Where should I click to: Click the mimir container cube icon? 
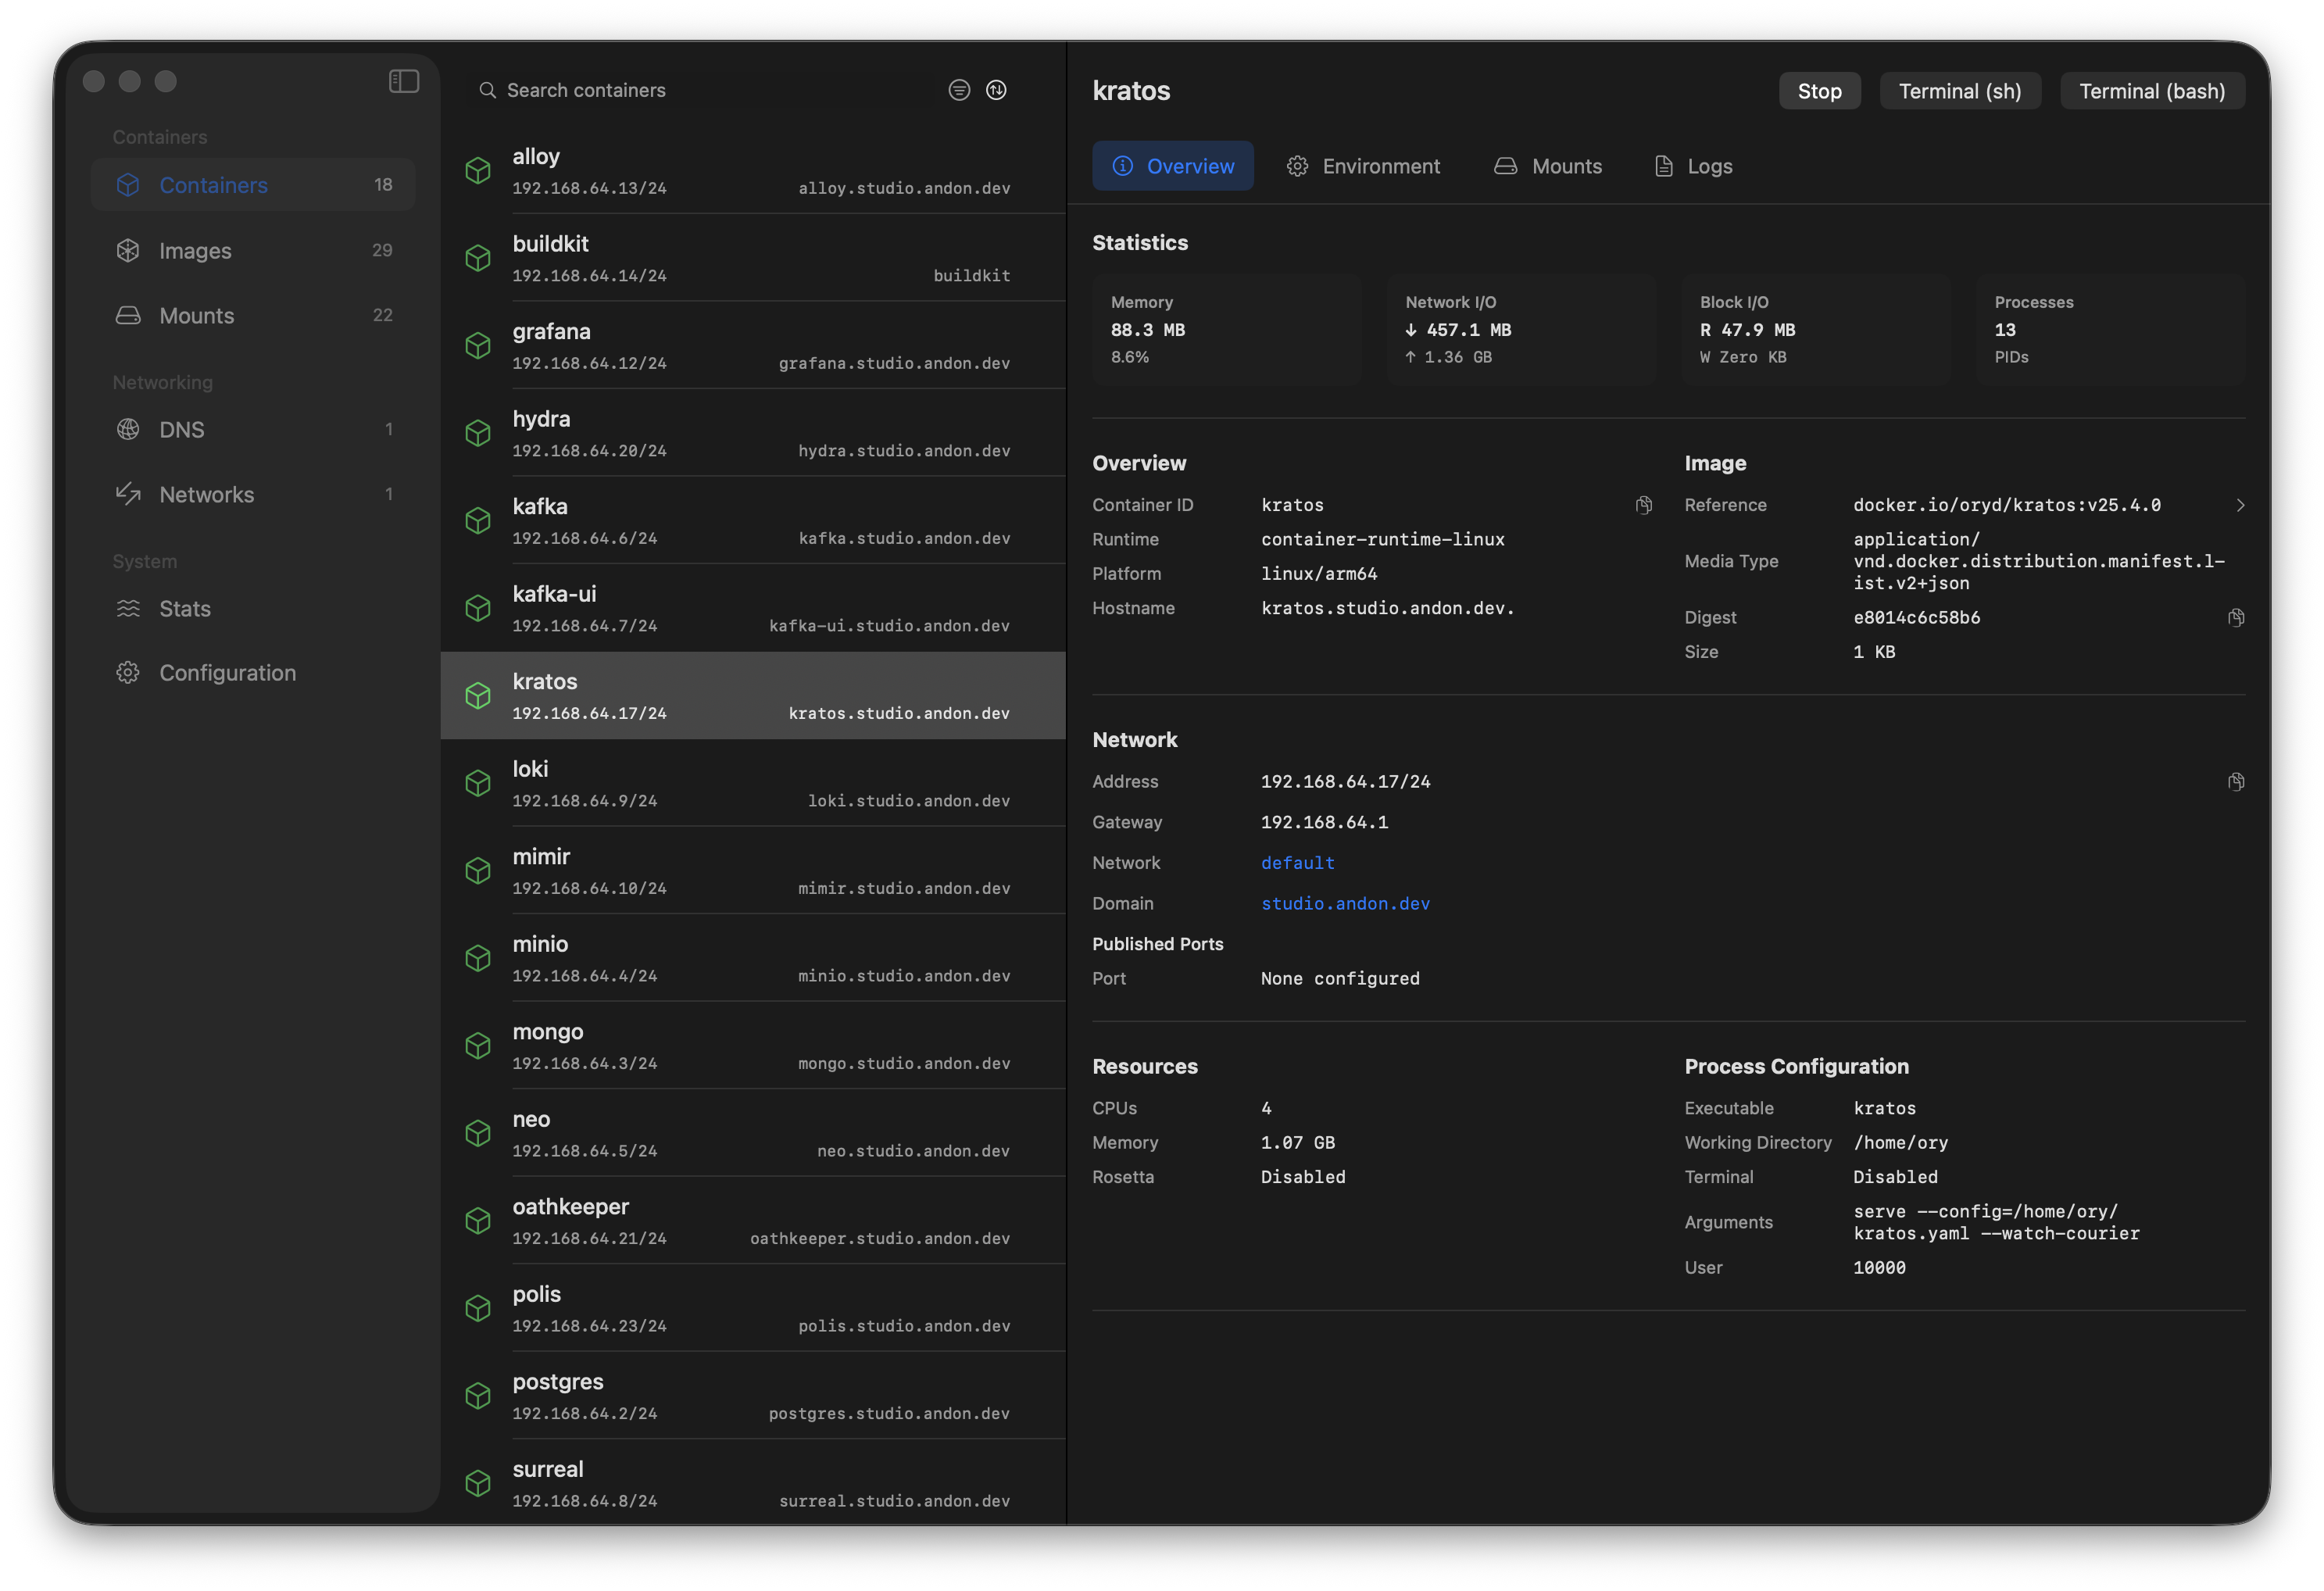(x=478, y=871)
